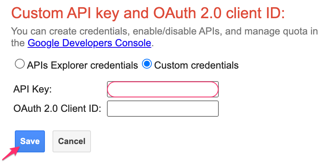Click the empty box beside OAuth 2.0 Client ID
Image resolution: width=336 pixels, height=163 pixels.
[x=163, y=109]
